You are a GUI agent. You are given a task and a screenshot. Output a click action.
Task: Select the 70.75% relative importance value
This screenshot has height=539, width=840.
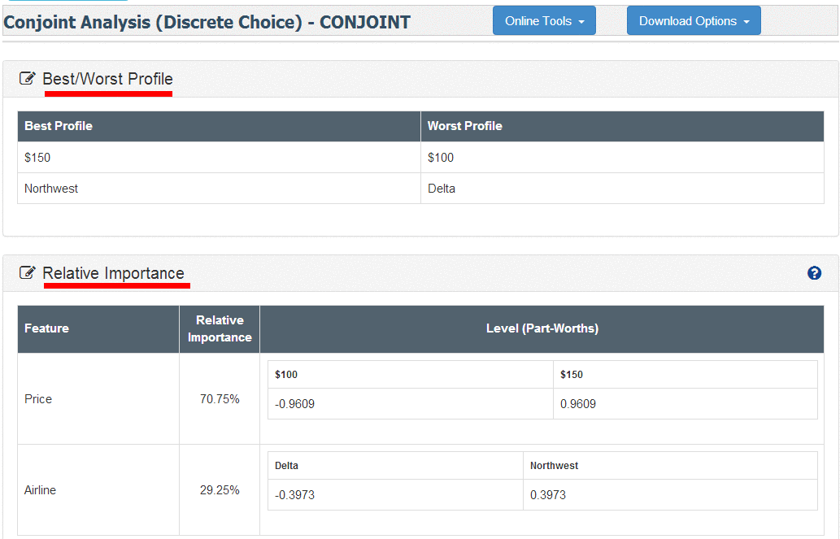click(x=220, y=399)
